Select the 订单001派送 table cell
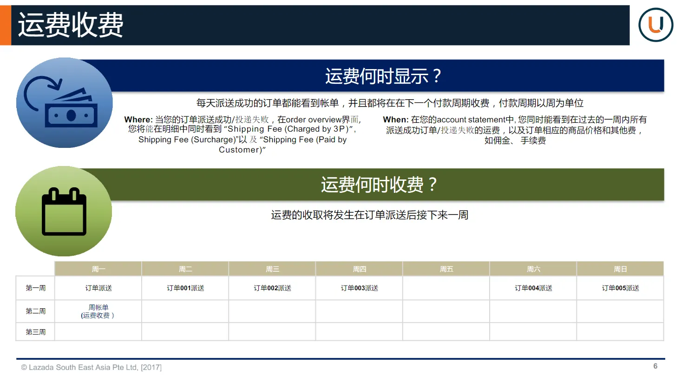Viewport: 681px width, 382px height. click(x=185, y=287)
